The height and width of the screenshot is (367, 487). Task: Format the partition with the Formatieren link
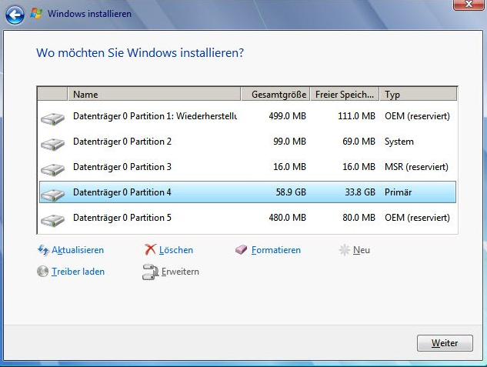[x=276, y=250]
